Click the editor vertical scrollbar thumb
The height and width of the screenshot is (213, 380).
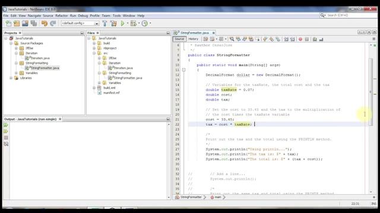(370, 92)
